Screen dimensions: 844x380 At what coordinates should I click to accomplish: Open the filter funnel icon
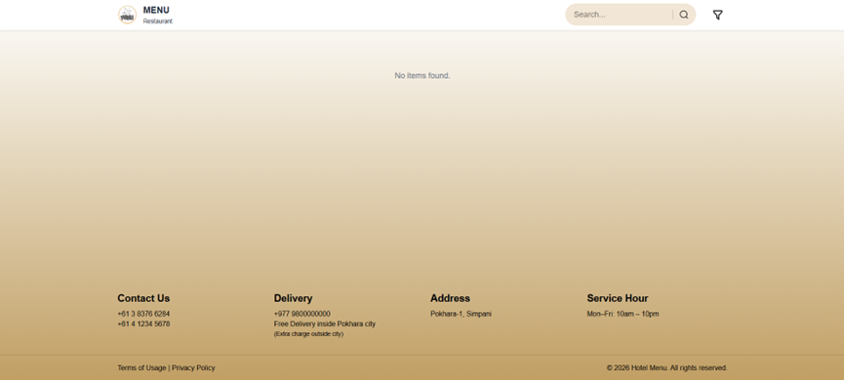pyautogui.click(x=717, y=15)
